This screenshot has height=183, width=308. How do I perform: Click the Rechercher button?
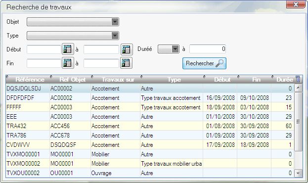(x=204, y=63)
